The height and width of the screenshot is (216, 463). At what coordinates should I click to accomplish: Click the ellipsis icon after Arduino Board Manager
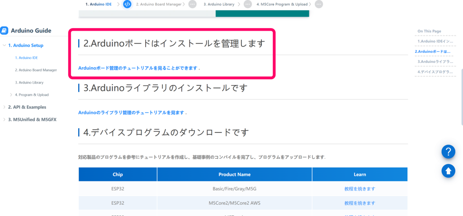[x=192, y=4]
